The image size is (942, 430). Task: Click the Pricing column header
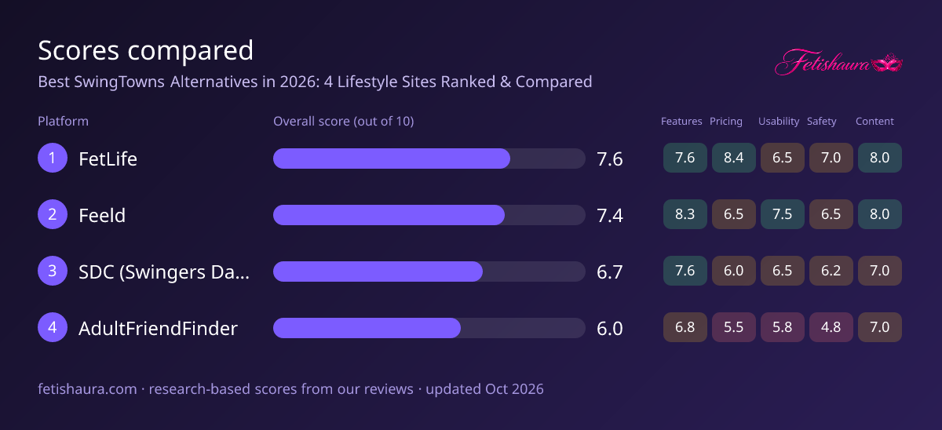[x=726, y=122]
